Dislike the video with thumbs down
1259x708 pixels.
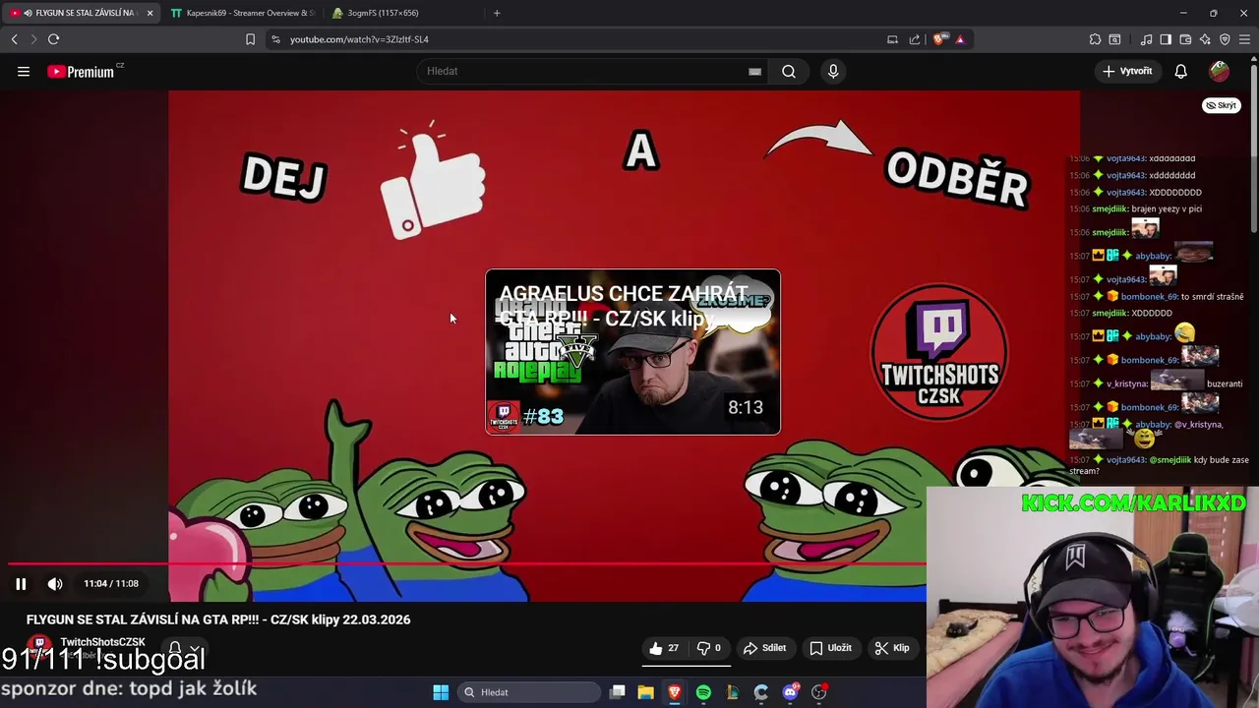(x=709, y=648)
